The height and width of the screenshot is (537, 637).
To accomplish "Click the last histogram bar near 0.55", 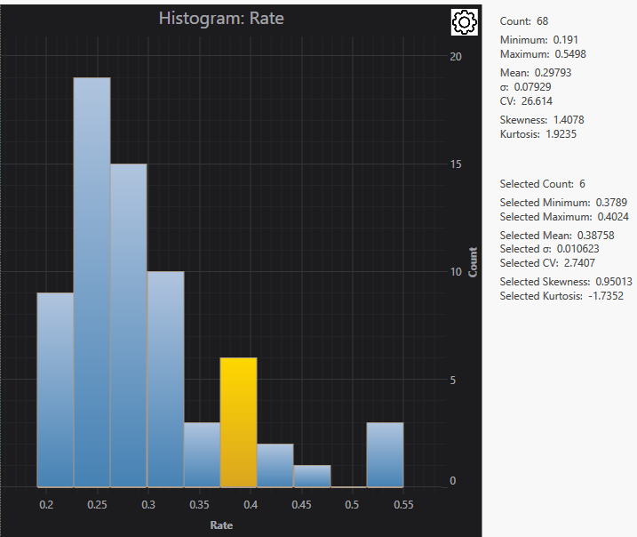I will [x=385, y=454].
